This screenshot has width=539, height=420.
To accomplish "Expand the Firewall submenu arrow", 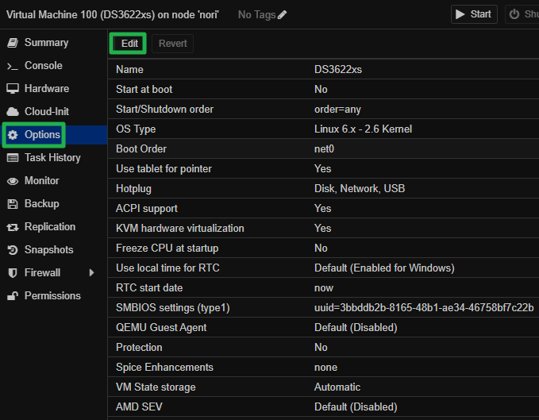I will click(91, 273).
